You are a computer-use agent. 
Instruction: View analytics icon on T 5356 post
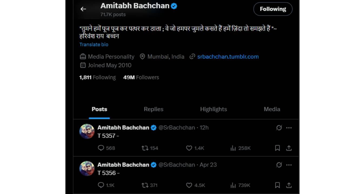[x=233, y=185]
